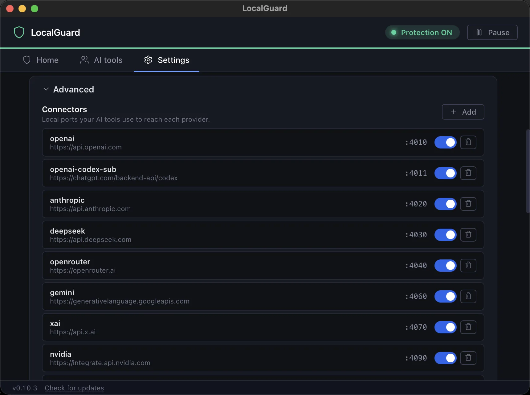The width and height of the screenshot is (530, 395).
Task: Click the trash icon for deepseek
Action: 468,234
